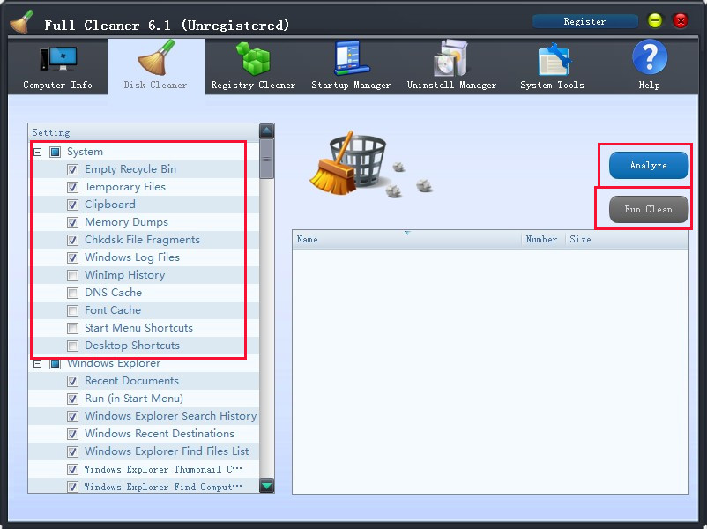Select the Temporary Files list text
Image resolution: width=707 pixels, height=529 pixels.
(125, 187)
